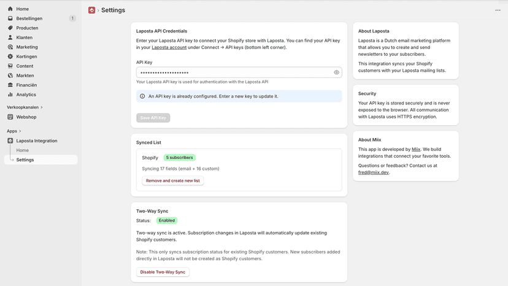
Task: Open the three-dot more actions menu
Action: pyautogui.click(x=498, y=10)
